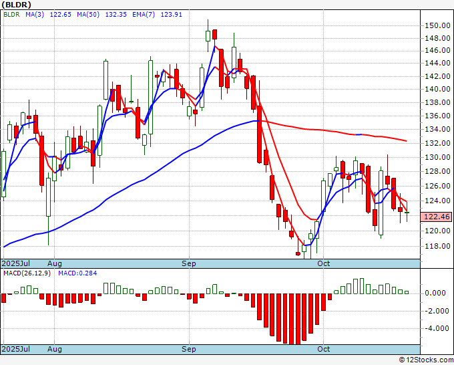Click the Sep label on price chart axis
The image size is (454, 365).
coord(189,263)
